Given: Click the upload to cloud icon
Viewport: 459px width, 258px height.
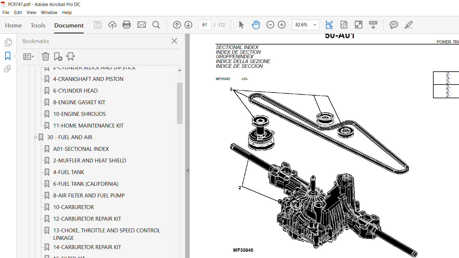Looking at the screenshot, I should tap(112, 25).
